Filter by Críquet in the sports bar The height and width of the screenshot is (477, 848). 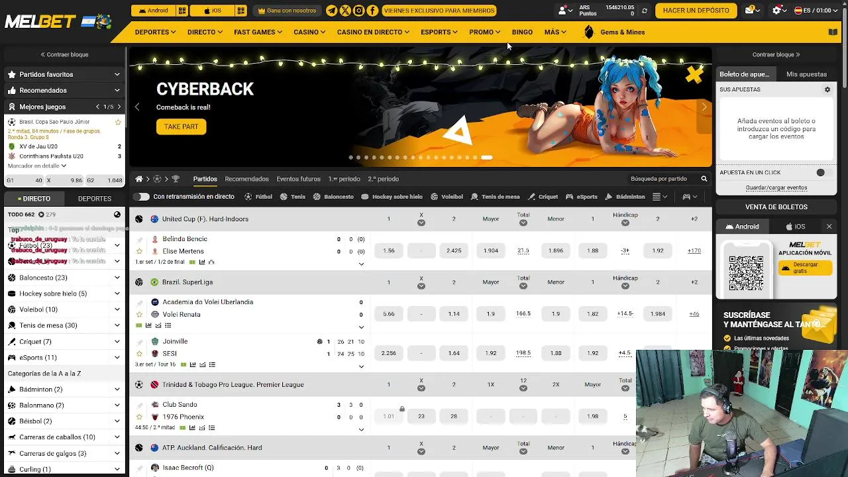(x=543, y=197)
